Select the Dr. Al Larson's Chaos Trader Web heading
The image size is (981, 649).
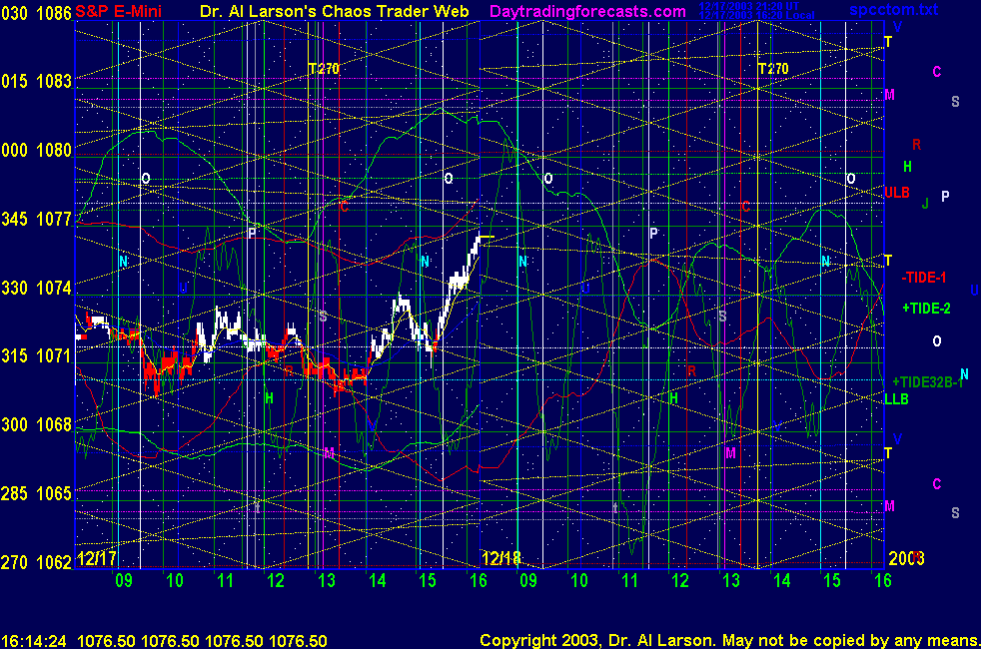(334, 11)
